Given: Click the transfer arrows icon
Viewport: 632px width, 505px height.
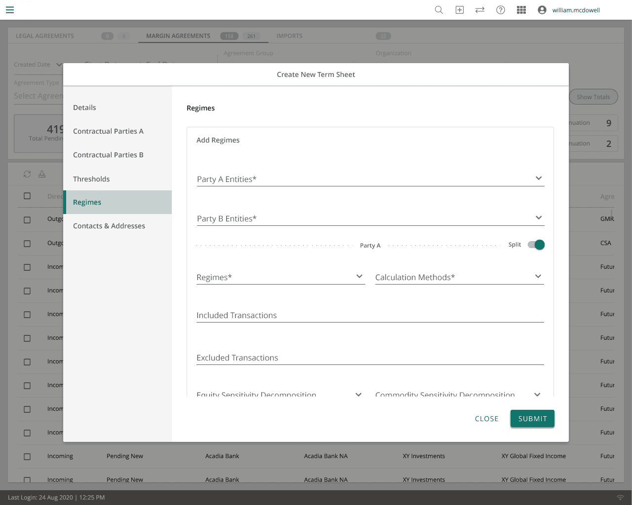Looking at the screenshot, I should [480, 10].
